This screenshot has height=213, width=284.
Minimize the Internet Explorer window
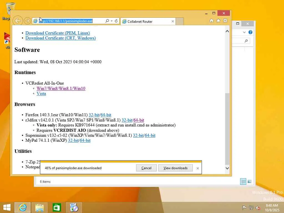206,13
